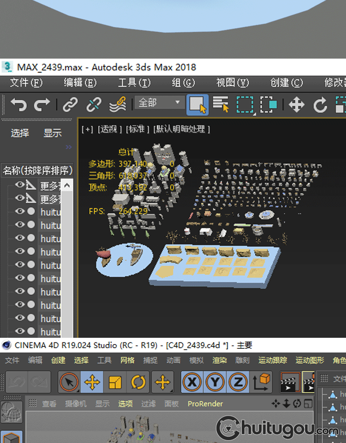The height and width of the screenshot is (443, 346).
Task: Select the Move tool in Cinema 4D toolbar
Action: [92, 382]
